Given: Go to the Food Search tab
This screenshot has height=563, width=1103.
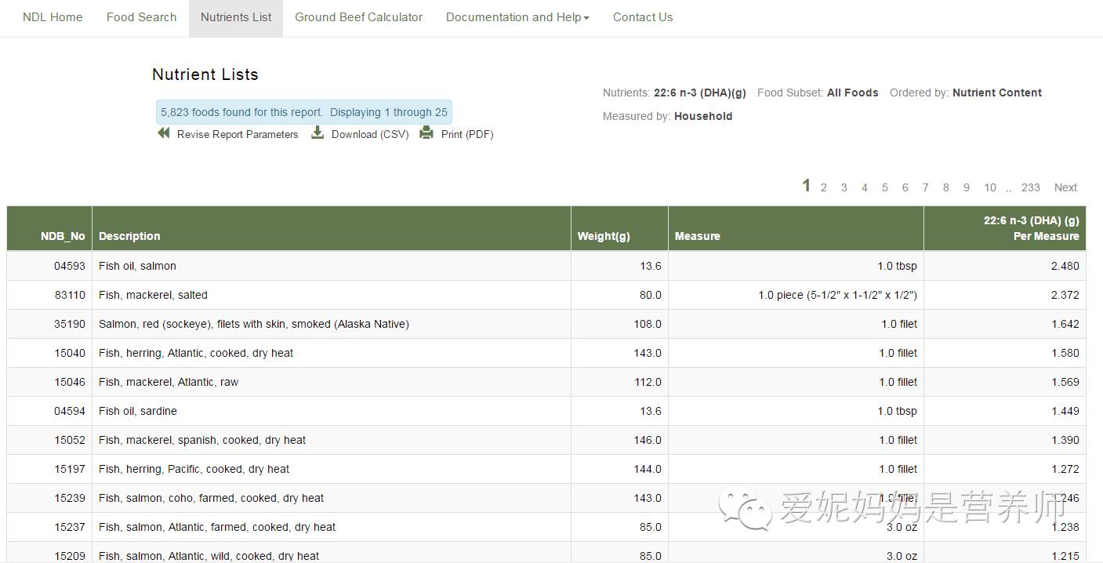Looking at the screenshot, I should pyautogui.click(x=142, y=17).
